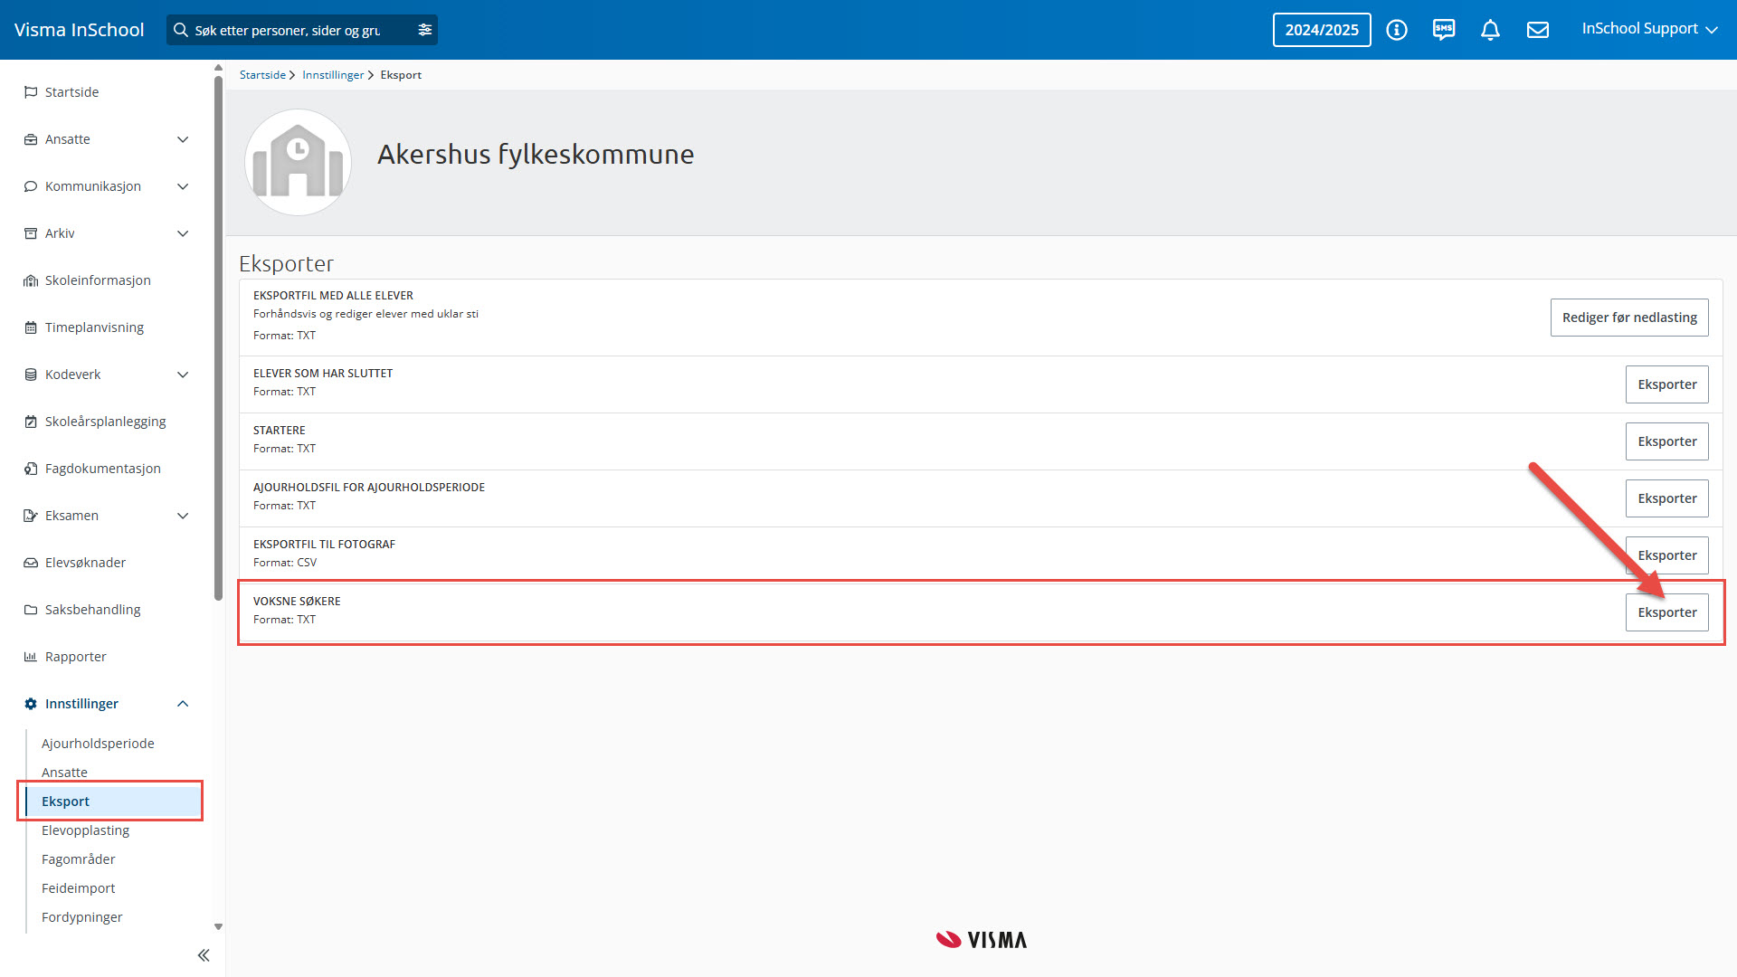Image resolution: width=1737 pixels, height=977 pixels.
Task: Click the search filter sliders icon
Action: (x=425, y=30)
